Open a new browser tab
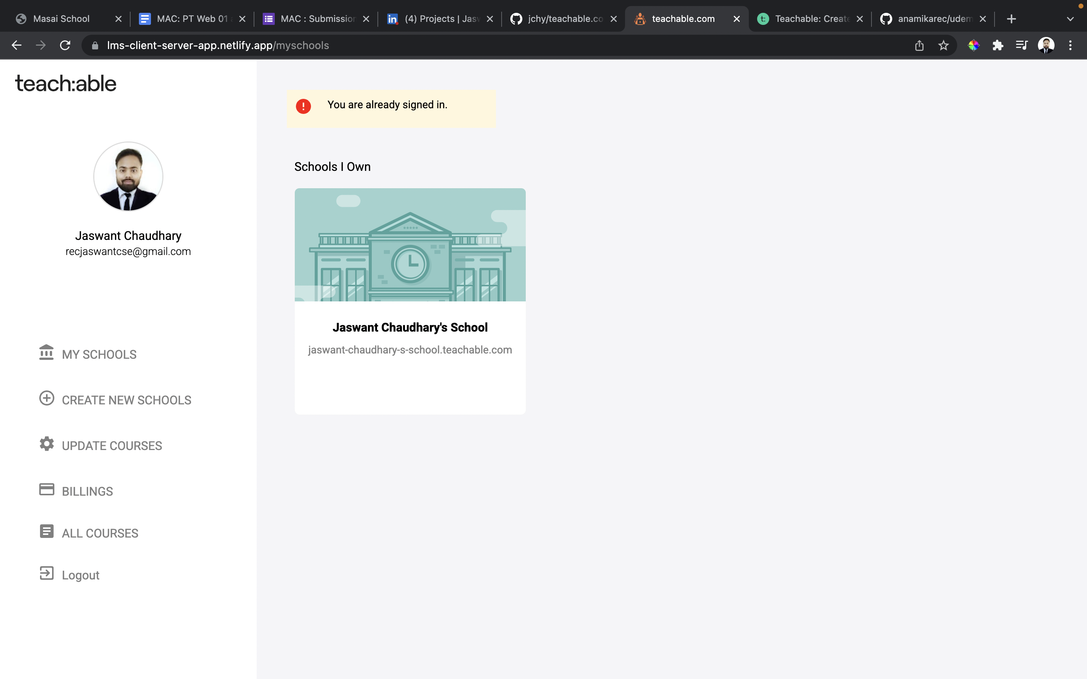1087x679 pixels. [x=1012, y=18]
